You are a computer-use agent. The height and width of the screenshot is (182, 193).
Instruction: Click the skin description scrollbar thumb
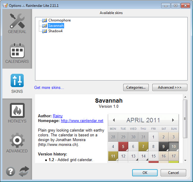click(x=185, y=119)
